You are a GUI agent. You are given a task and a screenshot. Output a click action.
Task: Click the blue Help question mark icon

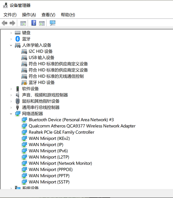tap(34, 23)
